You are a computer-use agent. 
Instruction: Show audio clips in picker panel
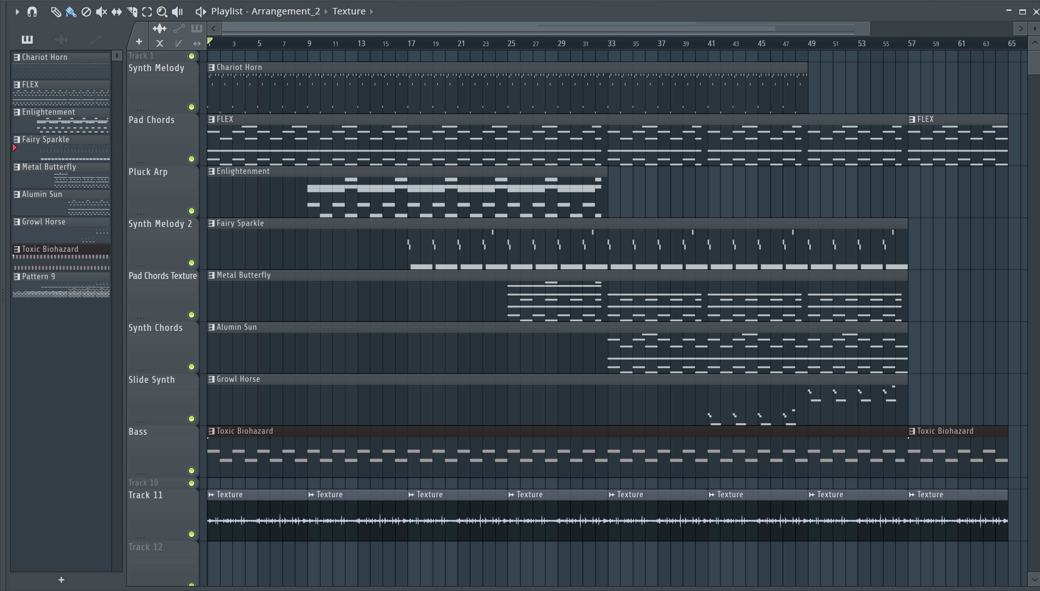tap(61, 39)
